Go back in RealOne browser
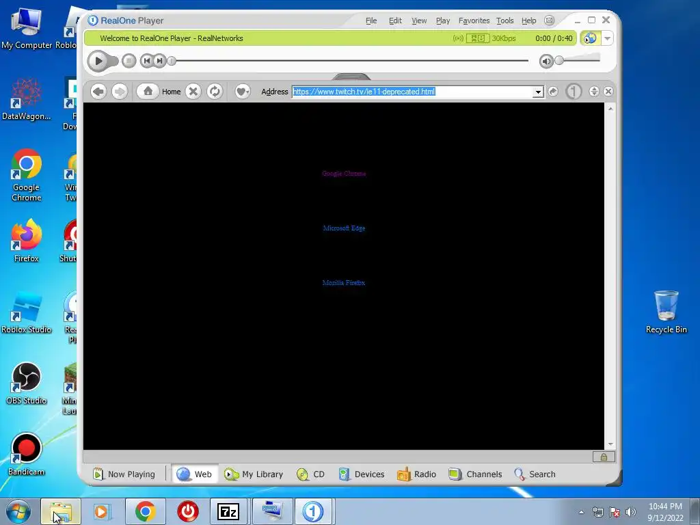Image resolution: width=700 pixels, height=525 pixels. coord(98,92)
